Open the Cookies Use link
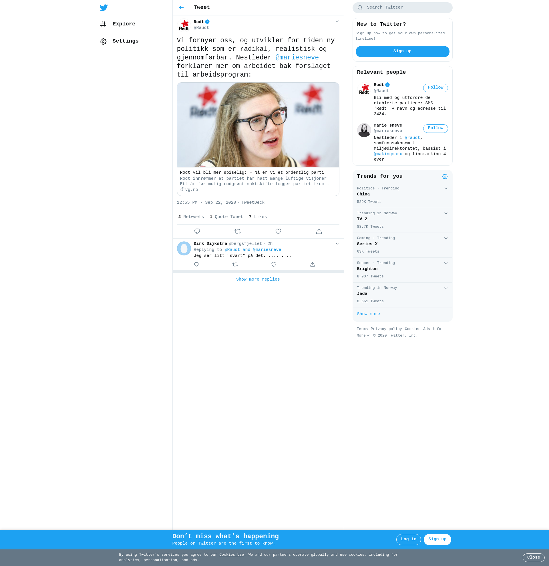 [231, 555]
